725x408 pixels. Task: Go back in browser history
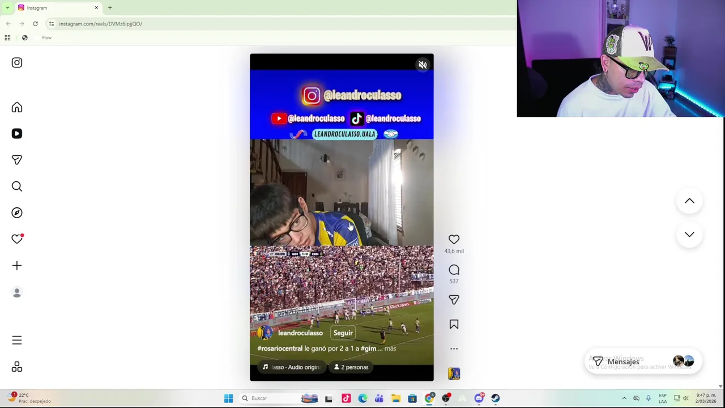pos(8,24)
